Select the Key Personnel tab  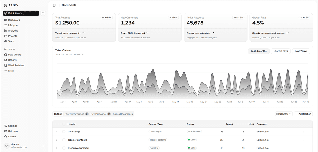[x=100, y=114]
